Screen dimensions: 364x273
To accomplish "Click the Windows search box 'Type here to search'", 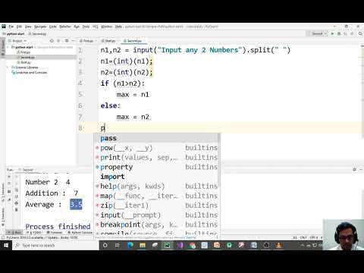I will coord(55,245).
